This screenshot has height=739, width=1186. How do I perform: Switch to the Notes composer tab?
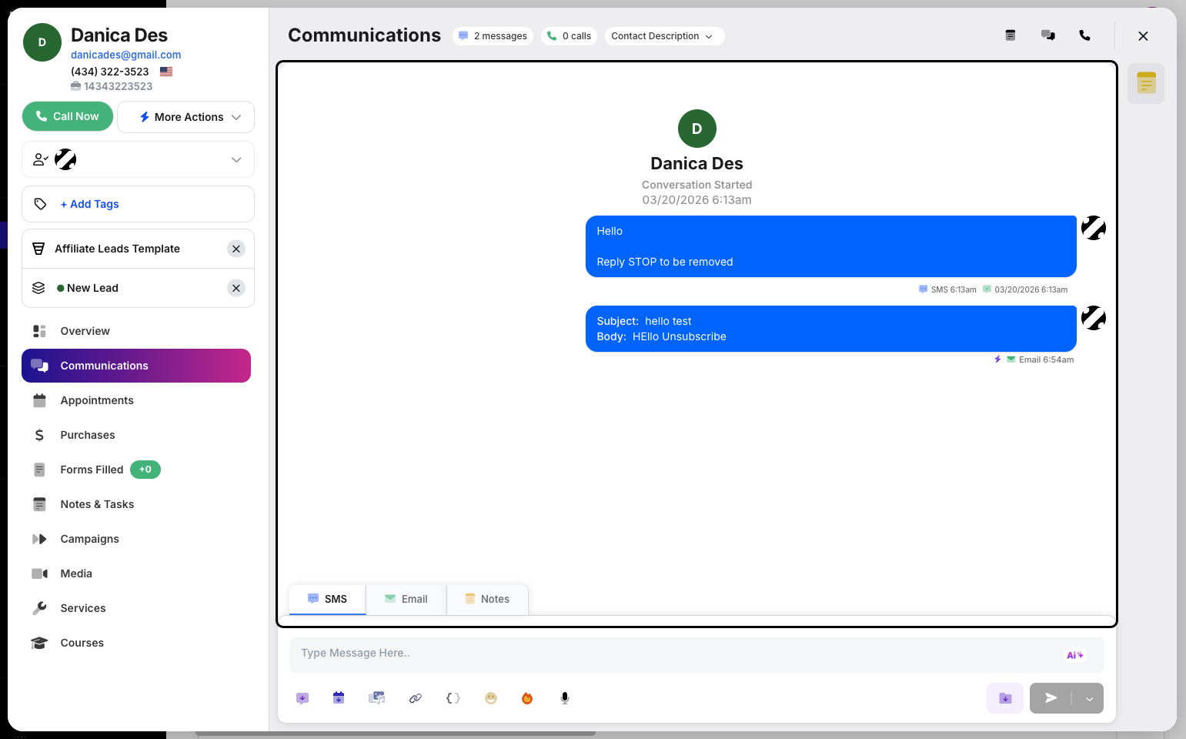point(487,599)
